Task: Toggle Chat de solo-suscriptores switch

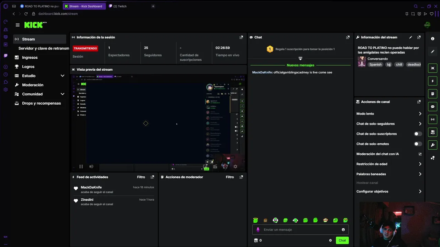Action: (x=418, y=134)
